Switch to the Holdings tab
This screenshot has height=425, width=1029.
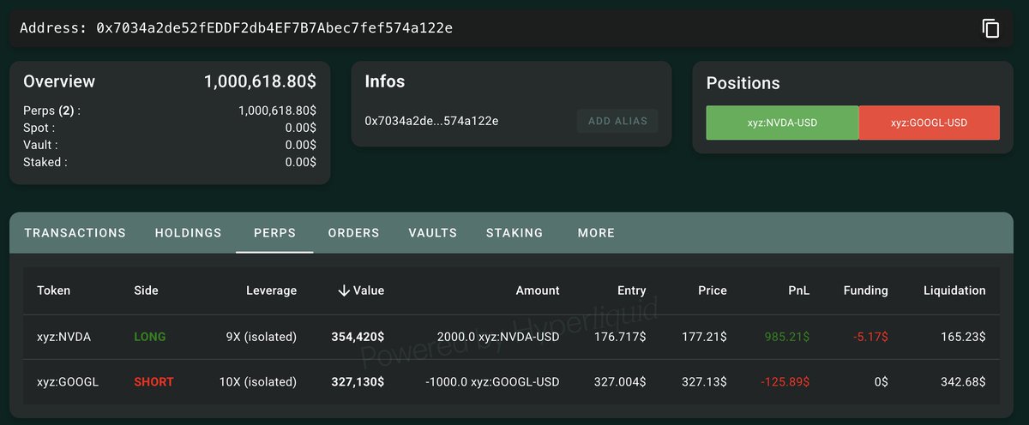click(188, 233)
